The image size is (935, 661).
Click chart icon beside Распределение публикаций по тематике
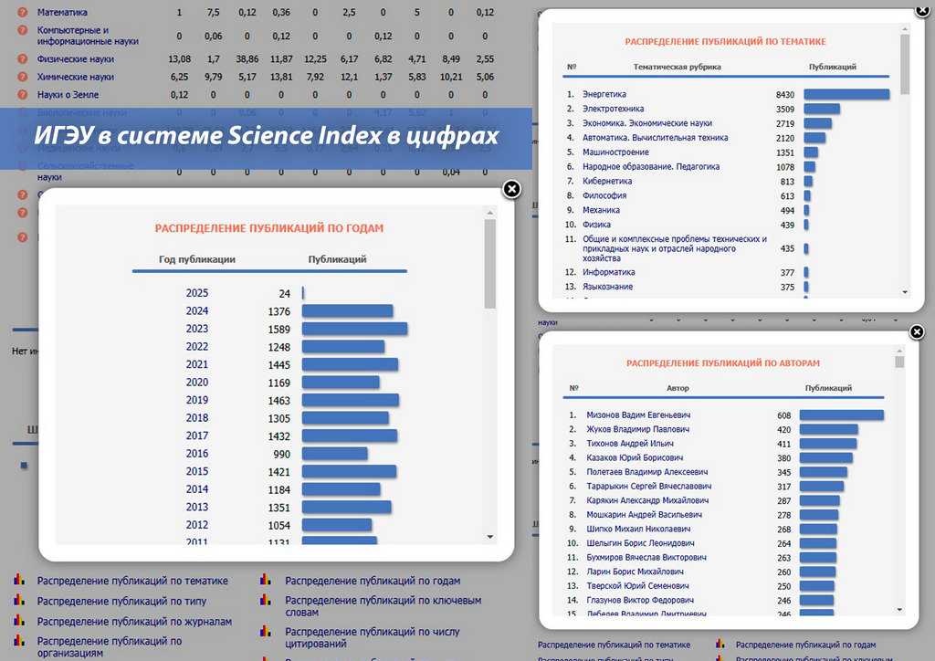pos(20,581)
